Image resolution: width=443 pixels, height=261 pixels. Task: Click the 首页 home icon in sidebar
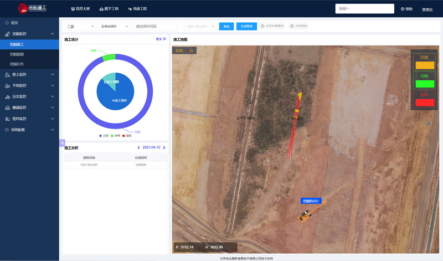coord(7,23)
